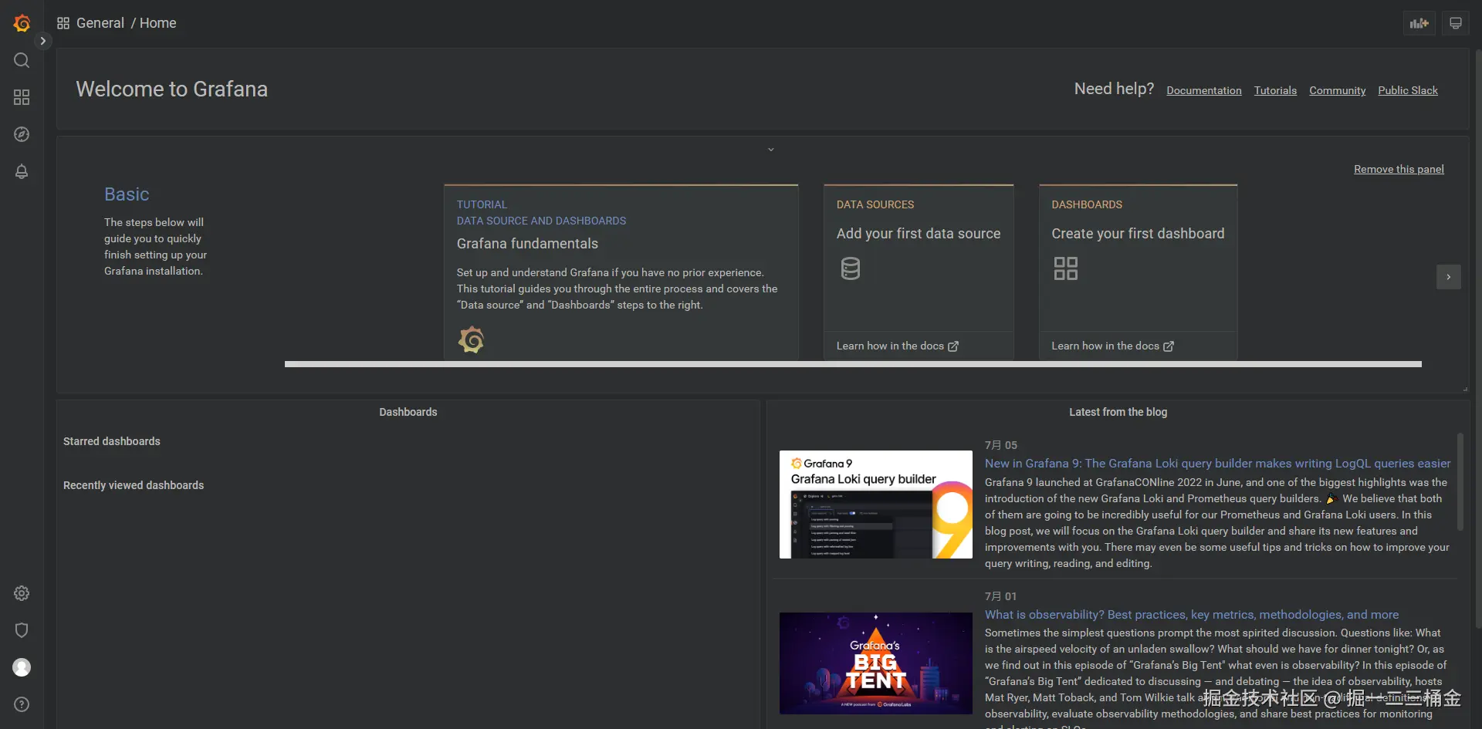Viewport: 1482px width, 729px height.
Task: Expand the sidebar navigation menu
Action: (x=43, y=41)
